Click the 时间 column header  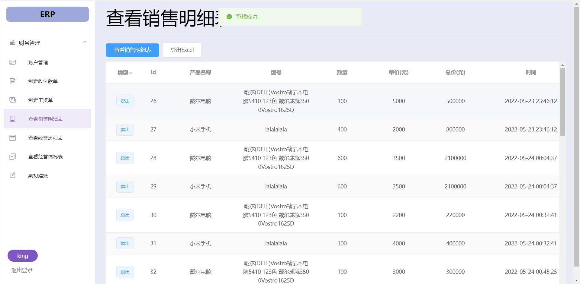pos(531,72)
